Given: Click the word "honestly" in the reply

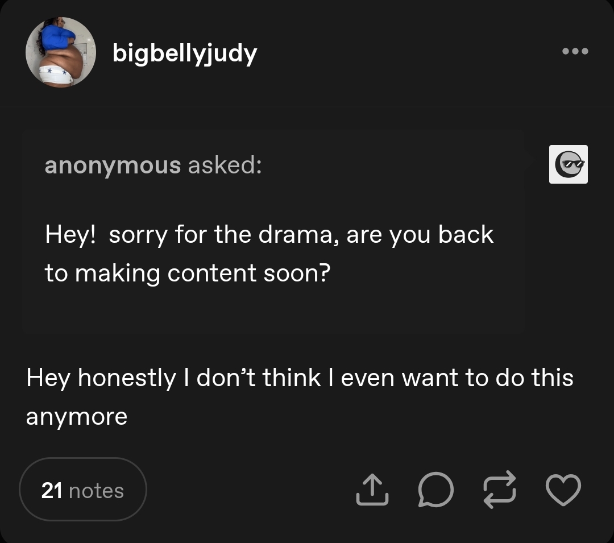Looking at the screenshot, I should coord(127,378).
